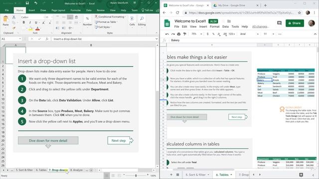The image size is (319, 179).
Task: Click Next step button in Excel sheet
Action: pyautogui.click(x=120, y=140)
